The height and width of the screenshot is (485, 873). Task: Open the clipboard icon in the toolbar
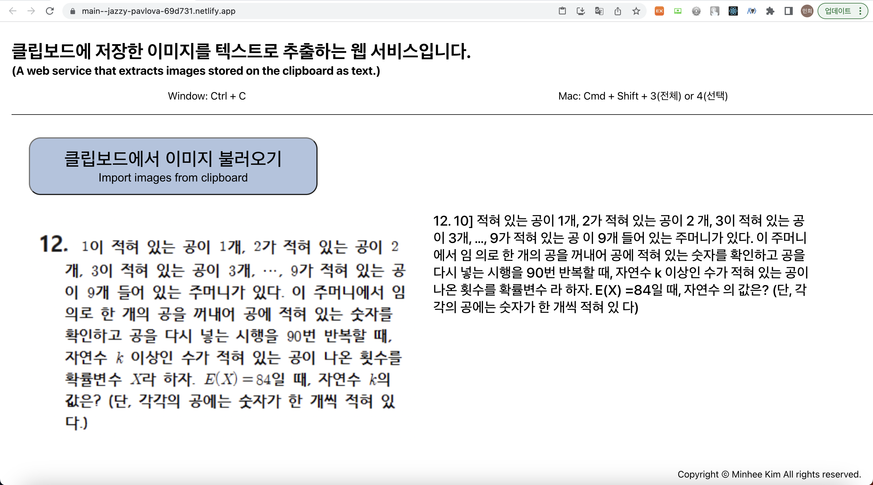[562, 11]
